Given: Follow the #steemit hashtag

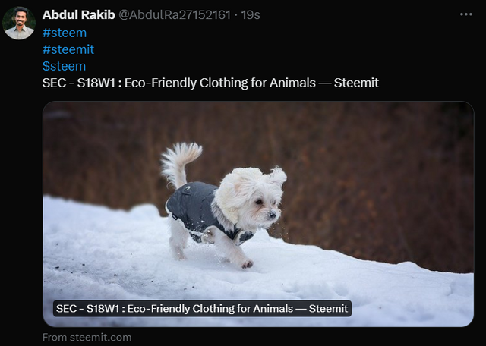Looking at the screenshot, I should point(68,49).
